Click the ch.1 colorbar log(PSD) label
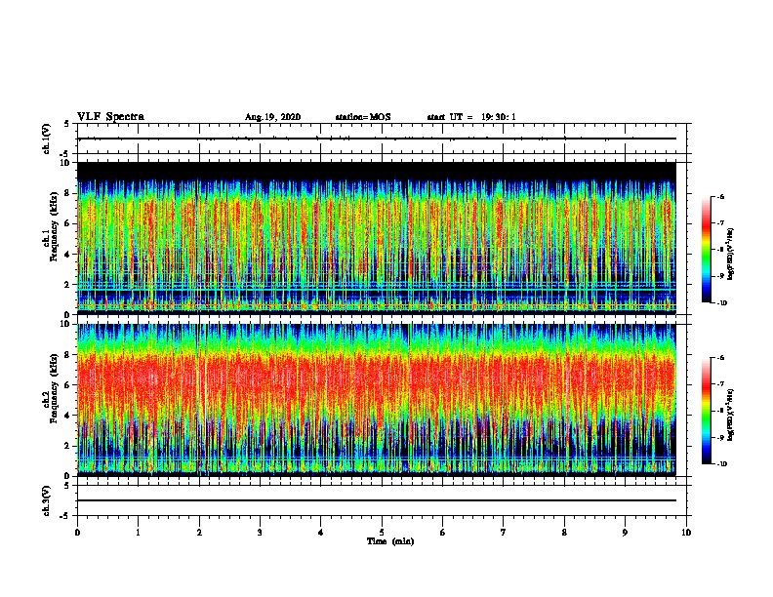773x597 pixels. coord(731,255)
